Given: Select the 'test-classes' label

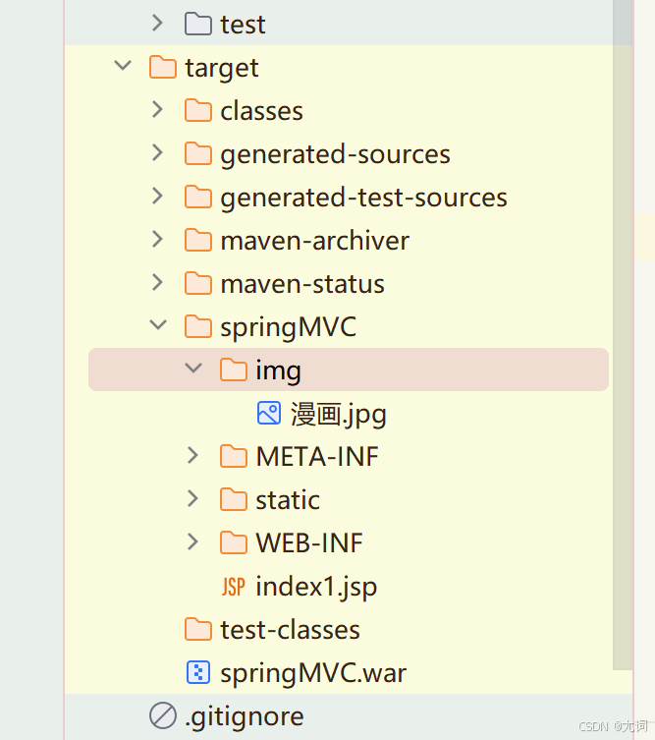Looking at the screenshot, I should 290,630.
